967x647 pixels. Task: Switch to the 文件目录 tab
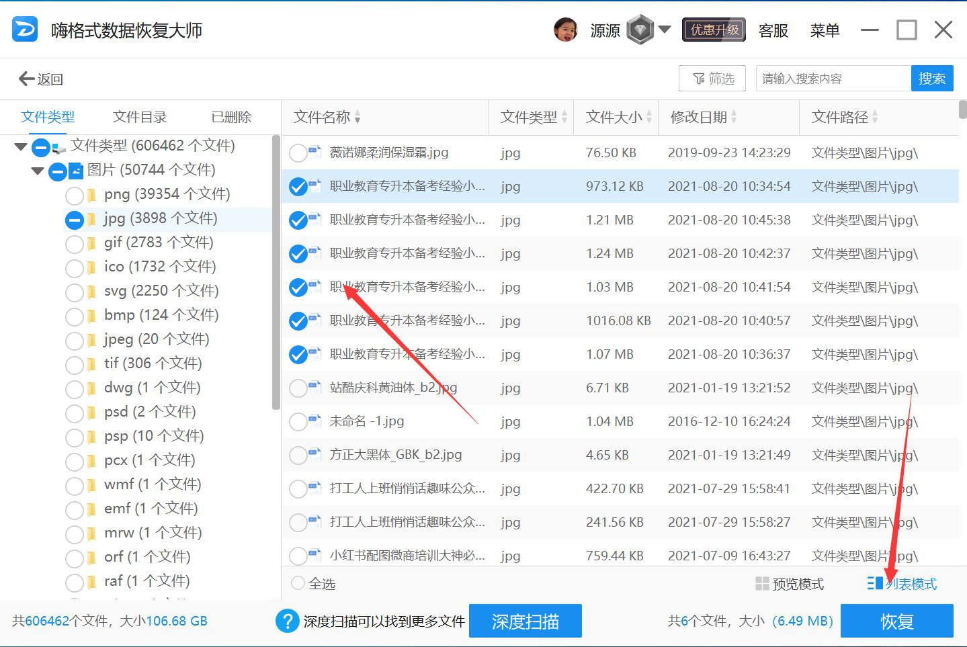140,117
